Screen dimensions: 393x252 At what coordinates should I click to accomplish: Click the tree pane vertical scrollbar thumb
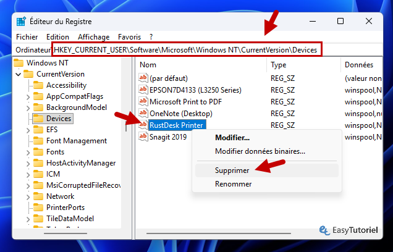126,127
